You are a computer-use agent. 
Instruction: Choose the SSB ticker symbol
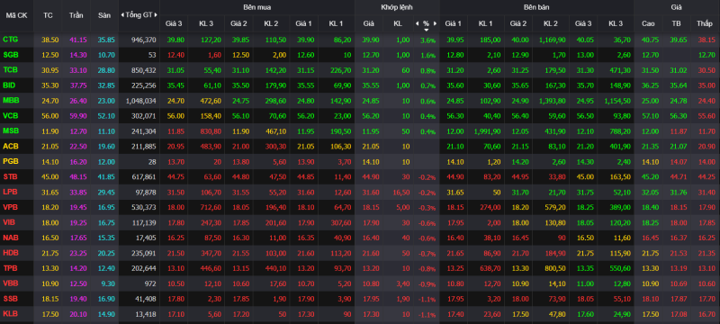tap(10, 299)
